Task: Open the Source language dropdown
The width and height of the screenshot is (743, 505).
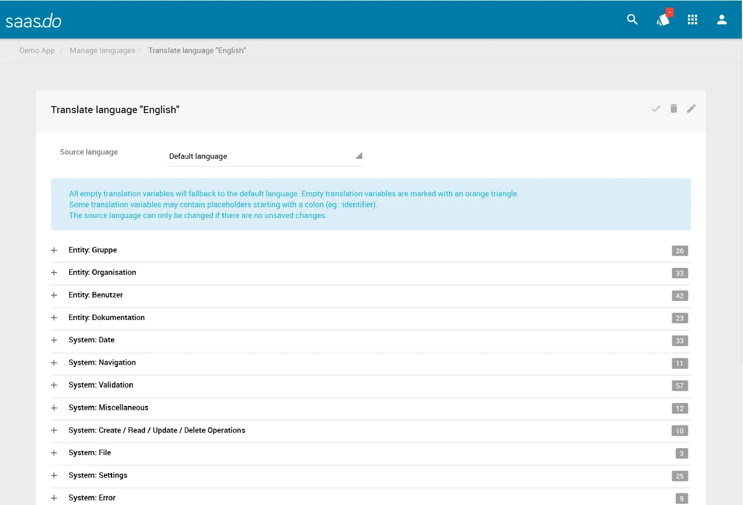Action: pos(264,156)
